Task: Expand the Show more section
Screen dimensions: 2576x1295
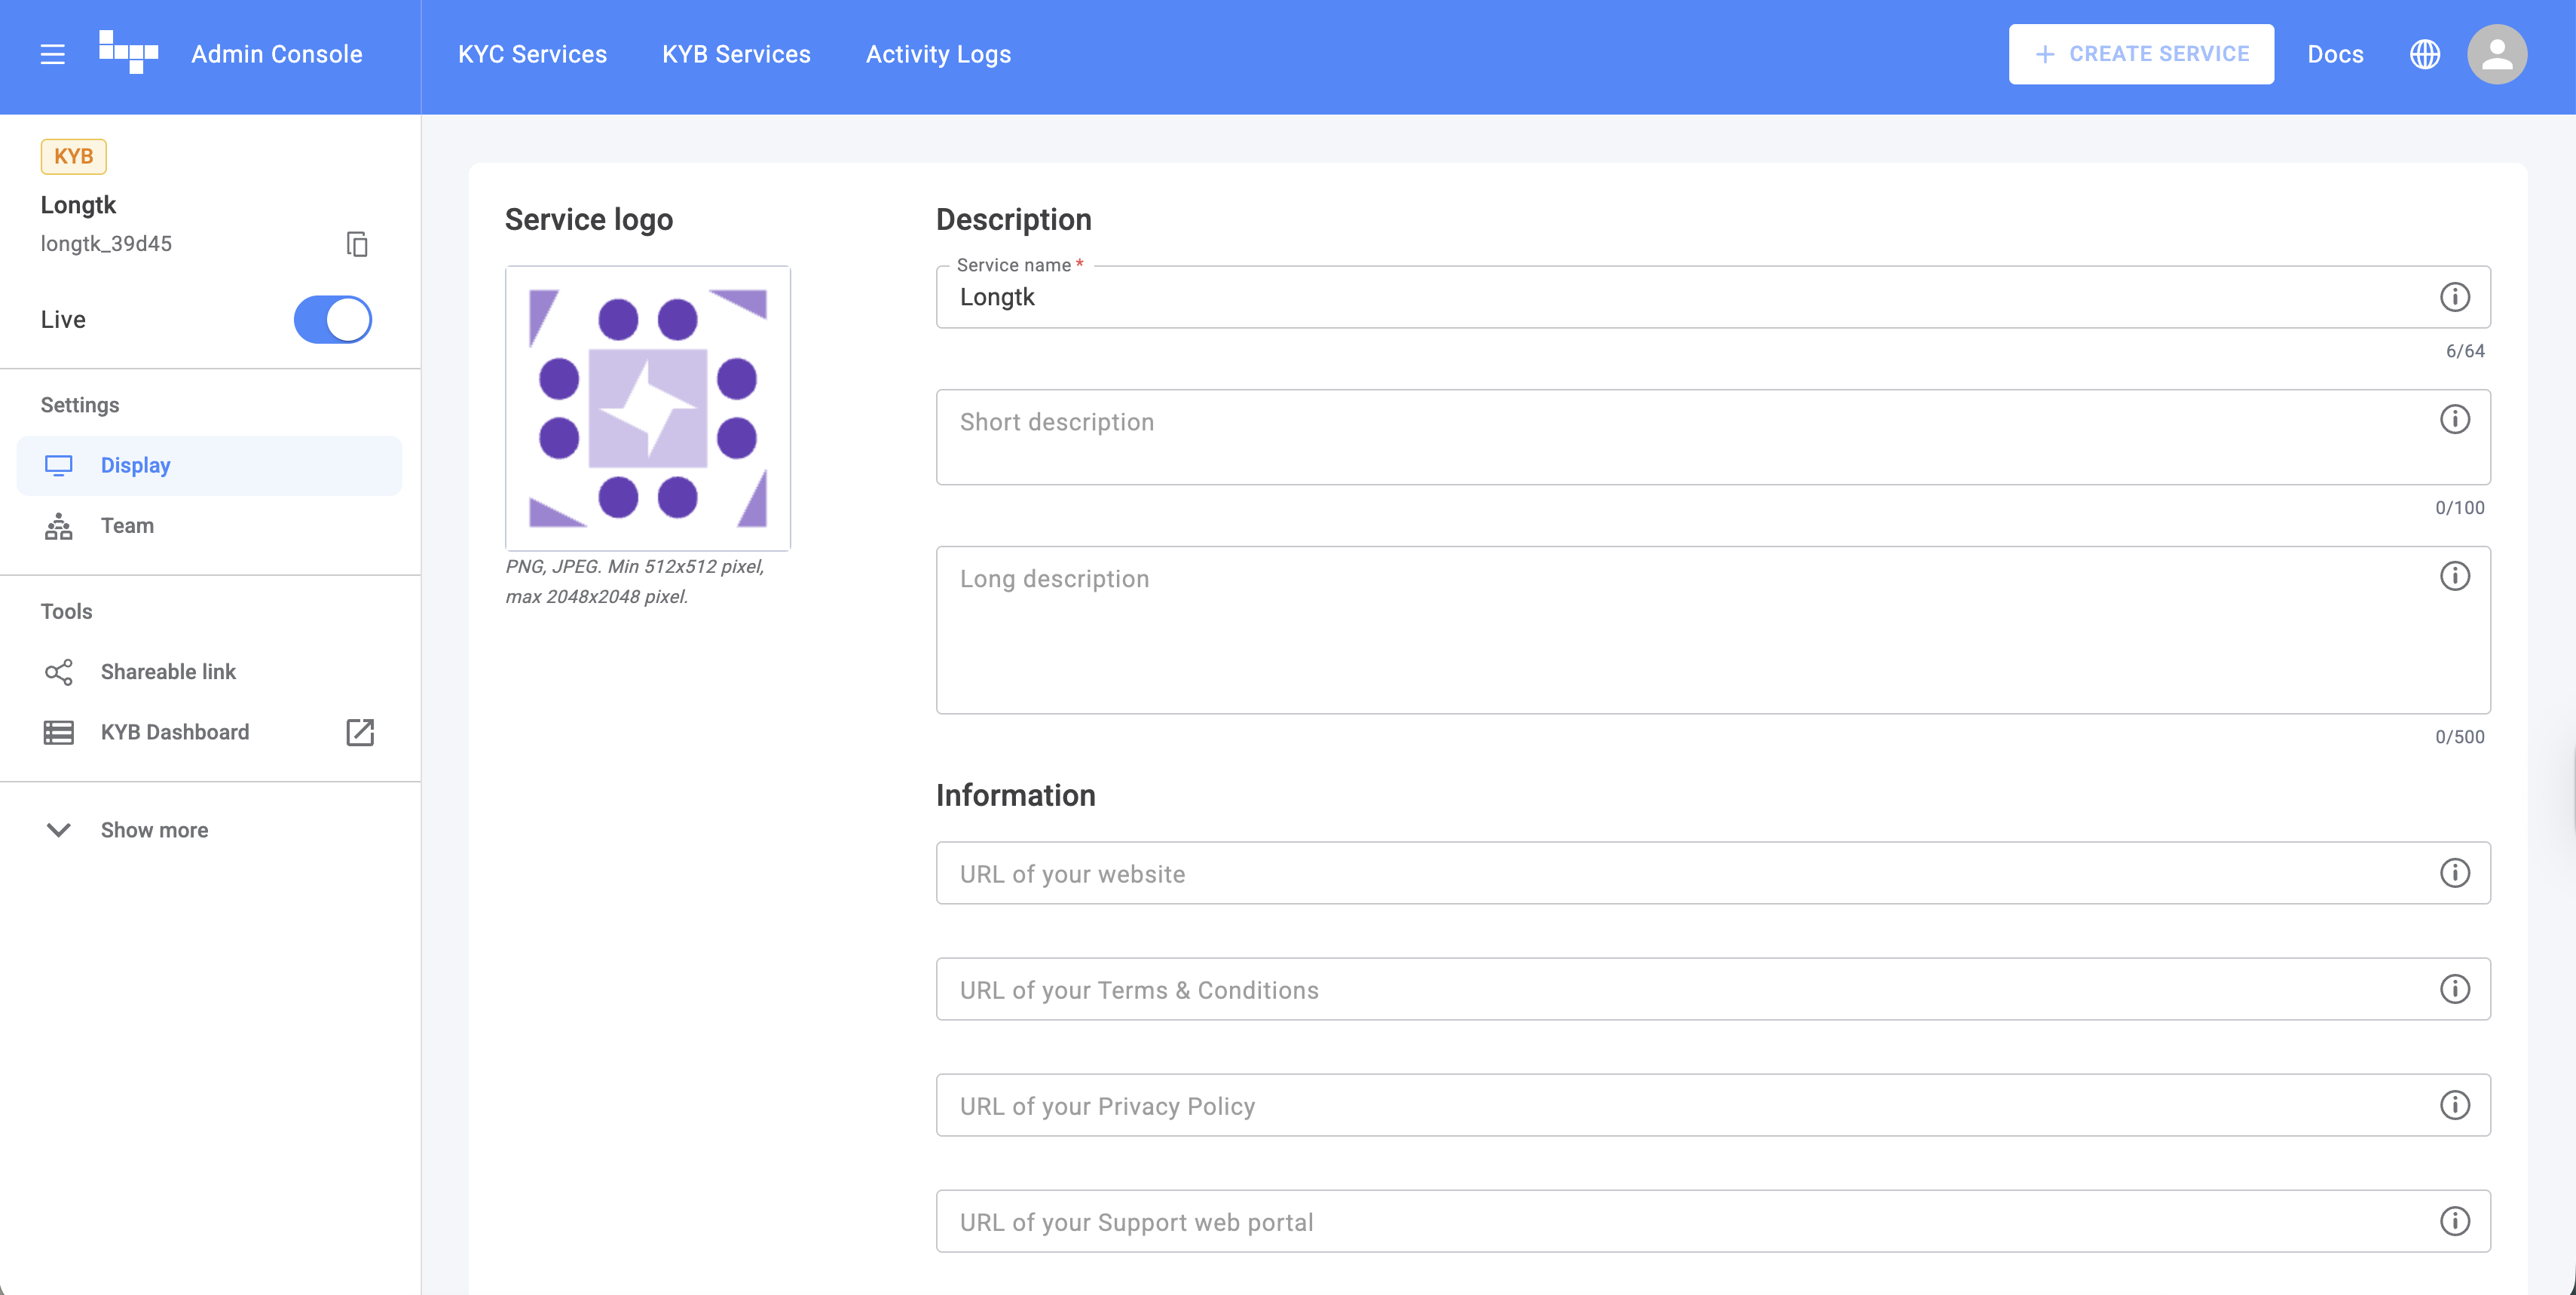Action: 153,830
